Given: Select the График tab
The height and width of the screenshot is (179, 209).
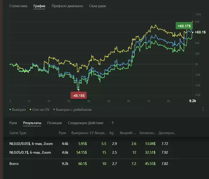Looking at the screenshot, I should pyautogui.click(x=39, y=6).
